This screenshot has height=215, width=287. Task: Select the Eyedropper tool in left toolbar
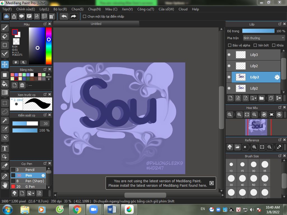coord(5,176)
